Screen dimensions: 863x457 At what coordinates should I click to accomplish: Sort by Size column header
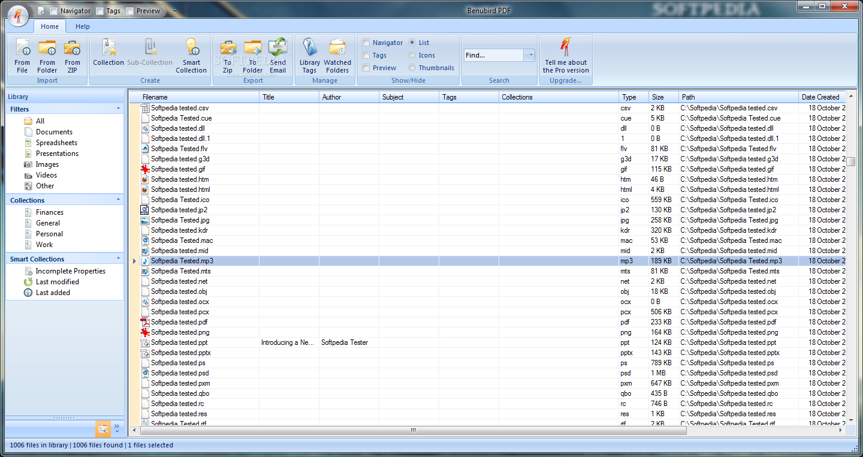tap(663, 97)
